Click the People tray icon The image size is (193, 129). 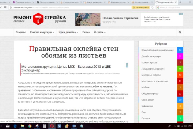[170, 126]
